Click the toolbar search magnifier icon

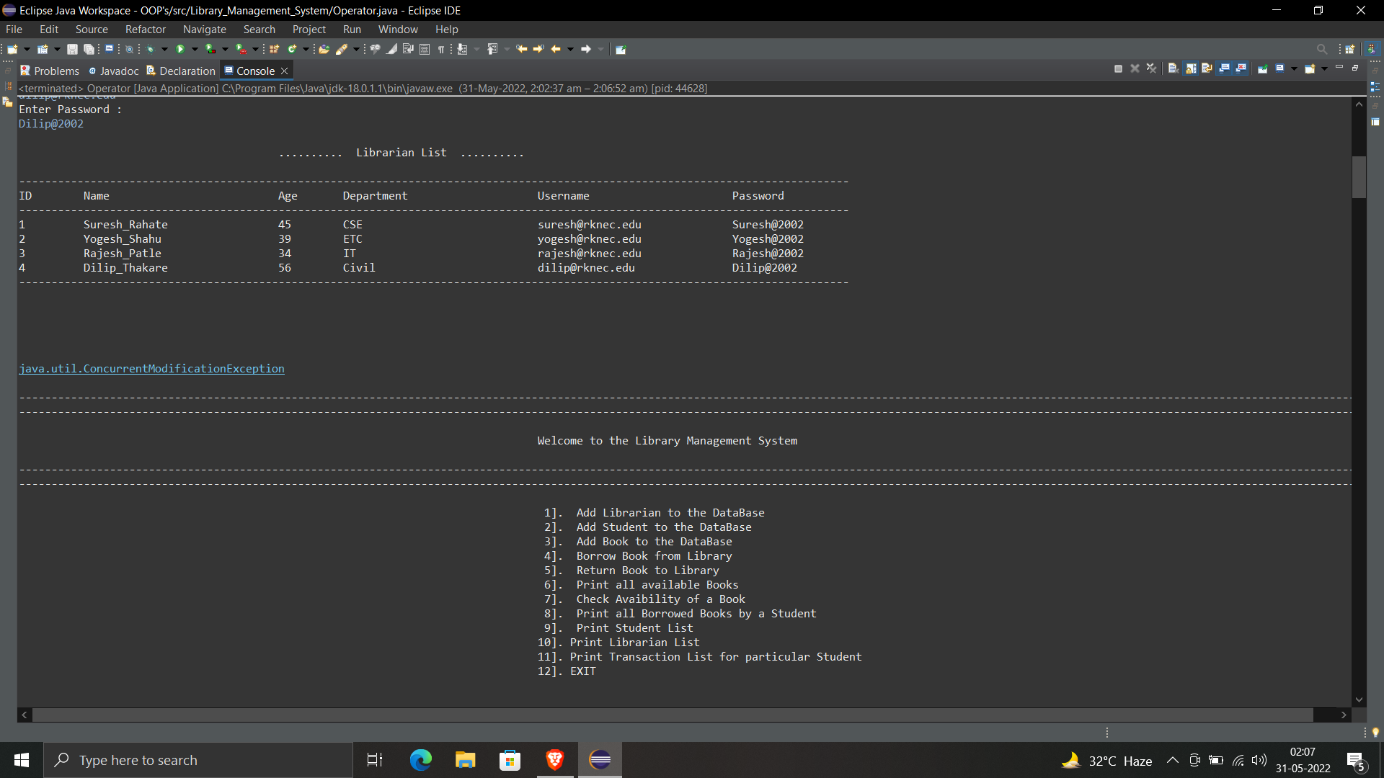pyautogui.click(x=1321, y=49)
